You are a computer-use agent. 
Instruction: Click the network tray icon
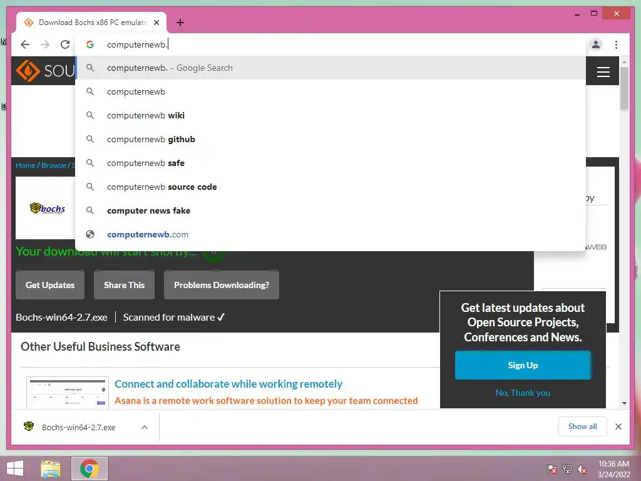567,469
